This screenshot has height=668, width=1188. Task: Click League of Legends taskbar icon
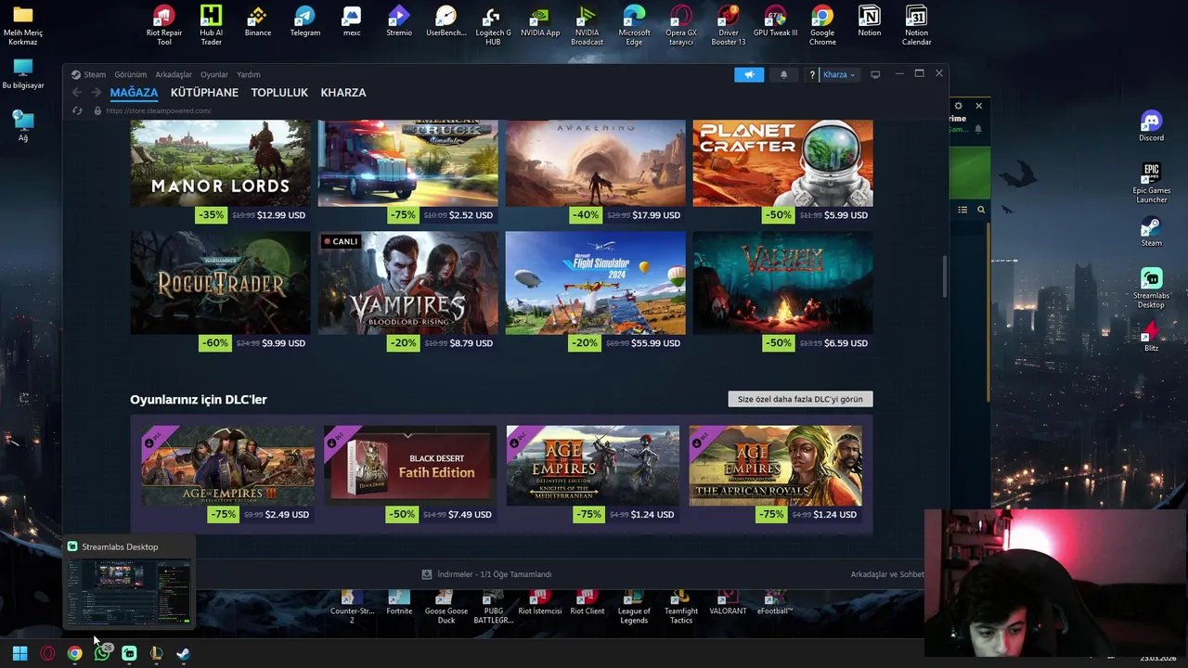pyautogui.click(x=156, y=653)
